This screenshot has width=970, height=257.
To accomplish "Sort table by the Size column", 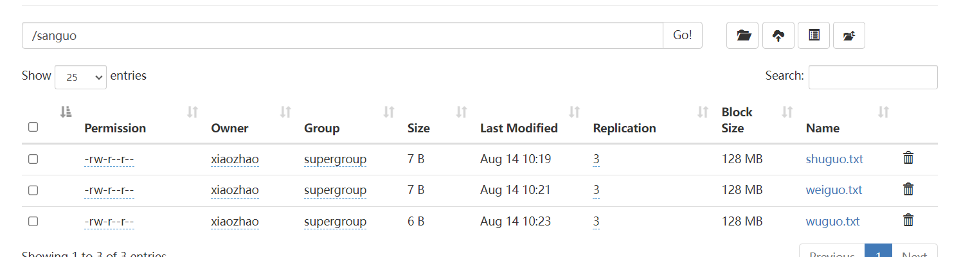I will [x=418, y=128].
